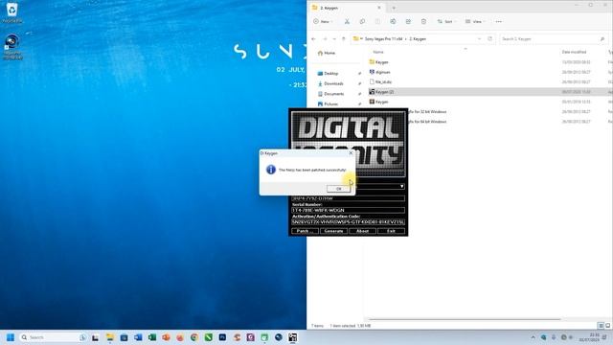
Task: Select the 2. Keygen Explorer tab
Action: (346, 8)
